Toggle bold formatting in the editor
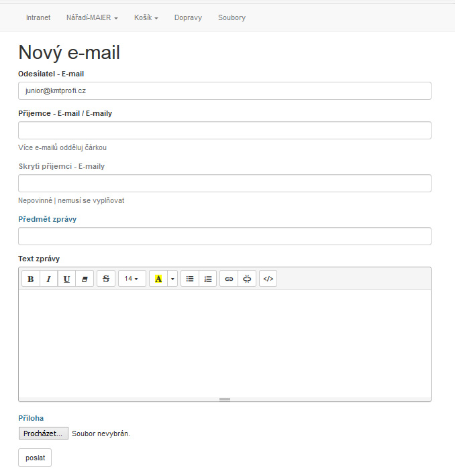This screenshot has height=469, width=455. click(31, 279)
